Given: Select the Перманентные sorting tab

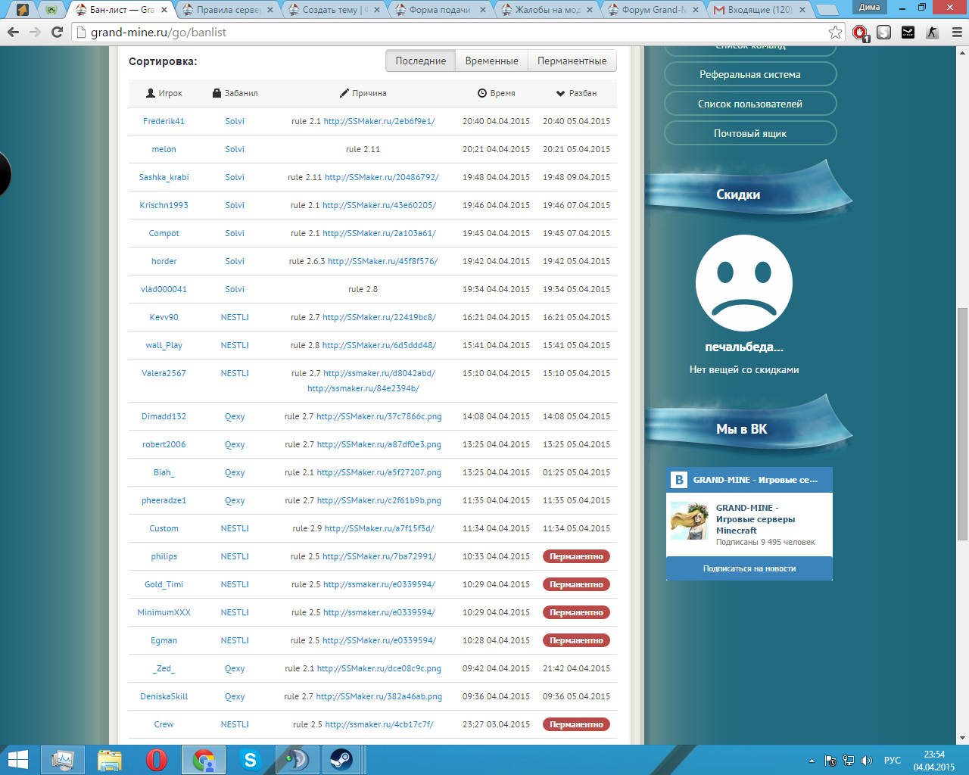Looking at the screenshot, I should point(572,61).
